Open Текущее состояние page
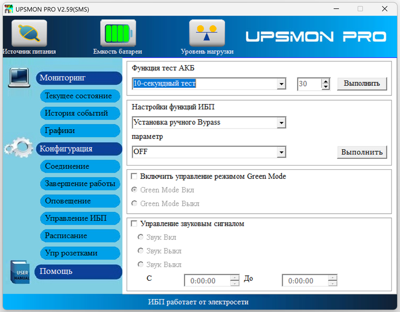Screen dimensions: 400x312 [80, 96]
